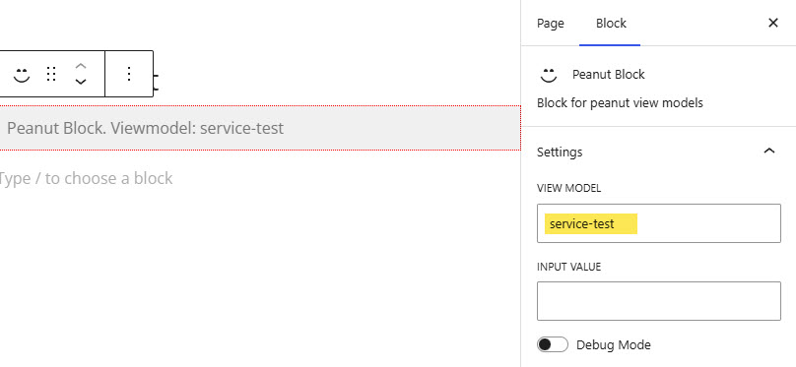Move block up with the up chevron
Viewport: 796px width, 367px height.
click(81, 66)
